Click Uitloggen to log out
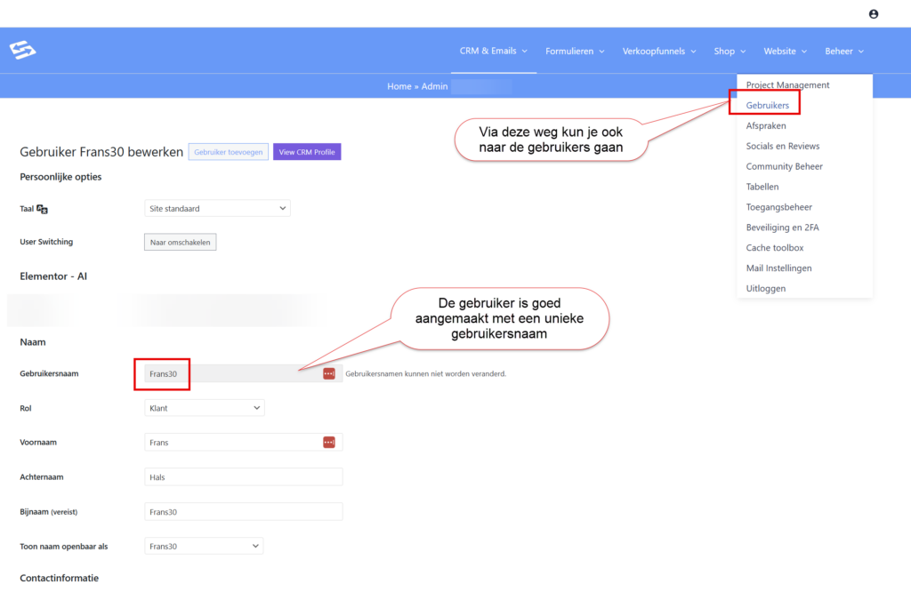Viewport: 911px width, 592px height. (765, 288)
